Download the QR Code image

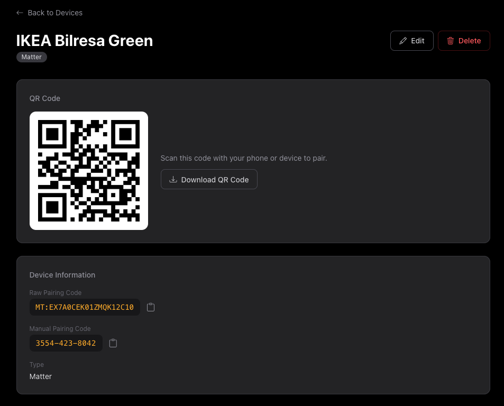click(x=209, y=179)
